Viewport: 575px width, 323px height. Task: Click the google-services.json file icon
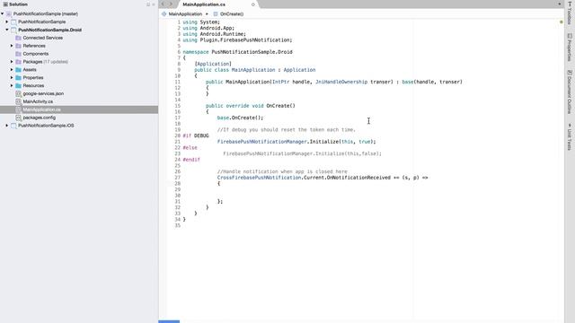(x=18, y=93)
